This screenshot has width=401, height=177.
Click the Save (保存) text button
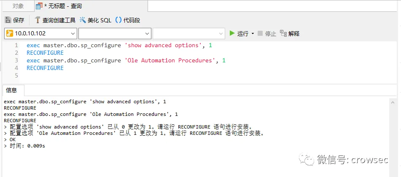[19, 20]
